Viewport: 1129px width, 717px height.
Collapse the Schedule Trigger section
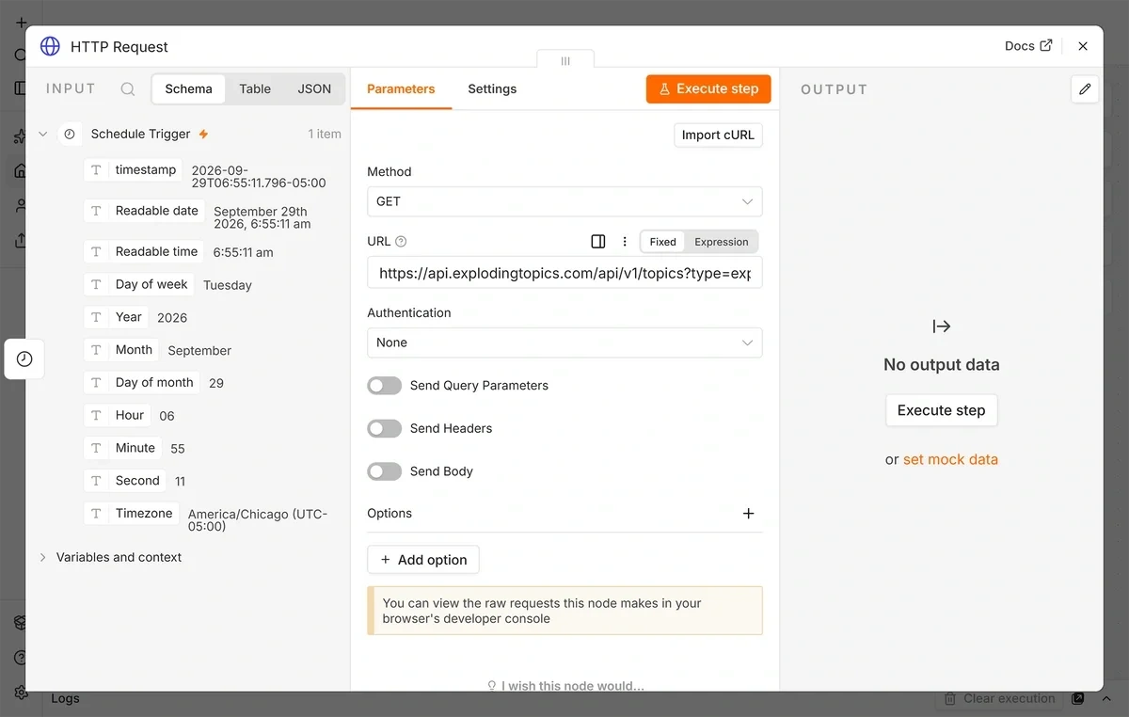42,135
